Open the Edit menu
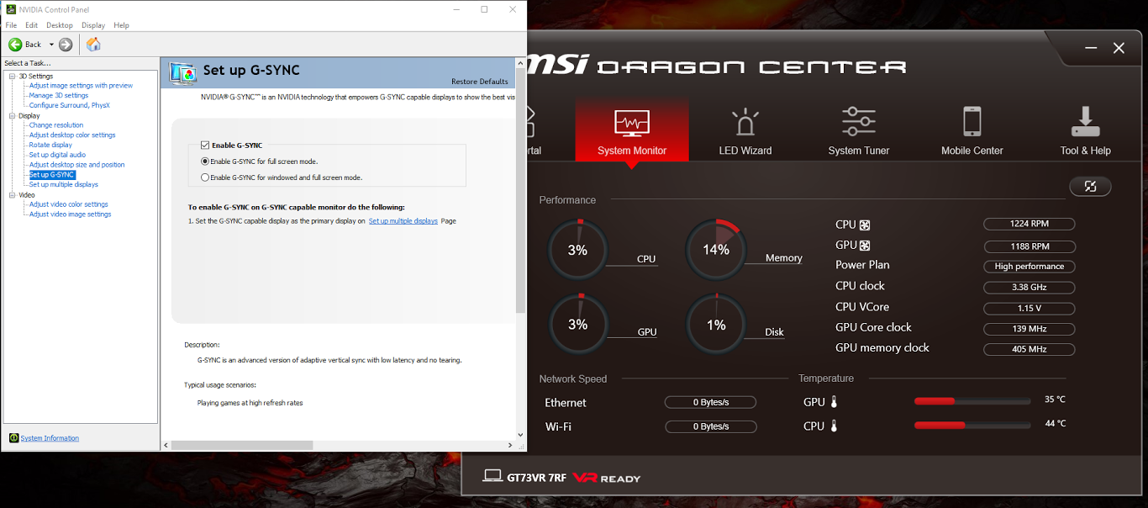This screenshot has width=1148, height=508. point(31,25)
